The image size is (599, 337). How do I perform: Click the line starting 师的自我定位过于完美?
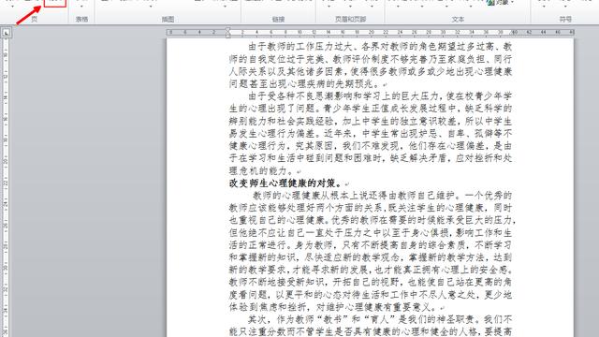[x=371, y=59]
